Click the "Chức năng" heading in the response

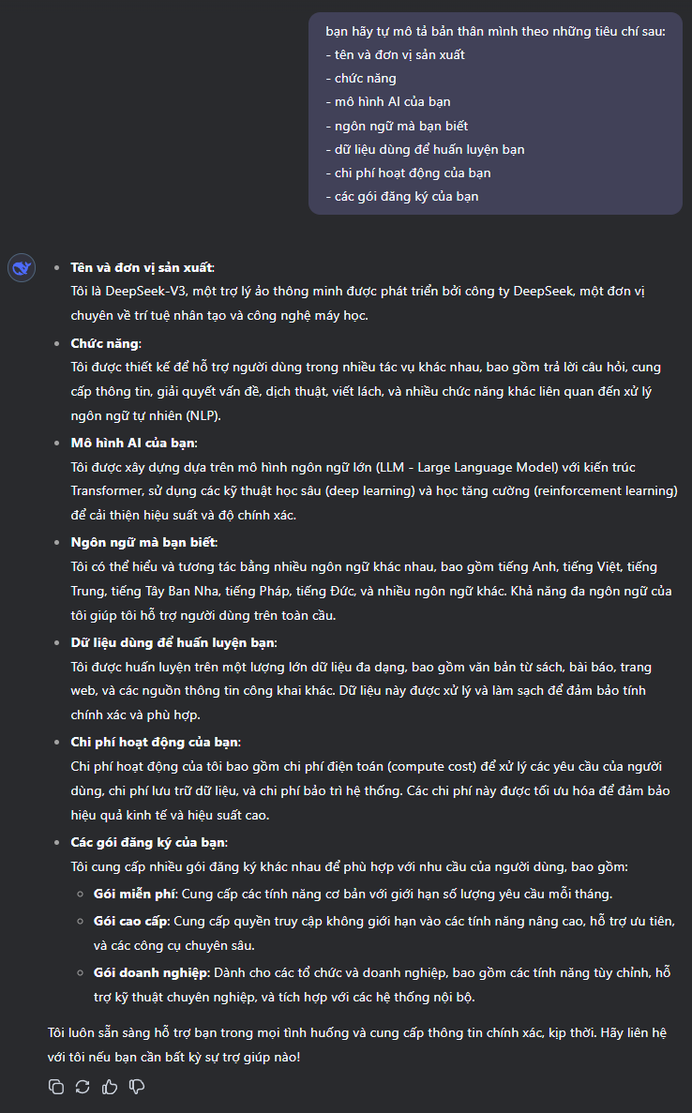click(105, 343)
